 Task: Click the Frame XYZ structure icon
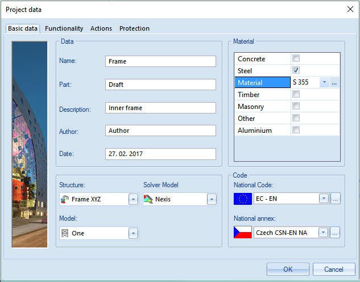tap(65, 199)
